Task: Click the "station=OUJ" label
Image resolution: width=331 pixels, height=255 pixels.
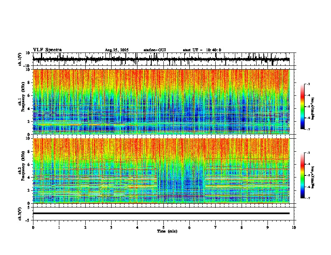Action: pos(155,50)
